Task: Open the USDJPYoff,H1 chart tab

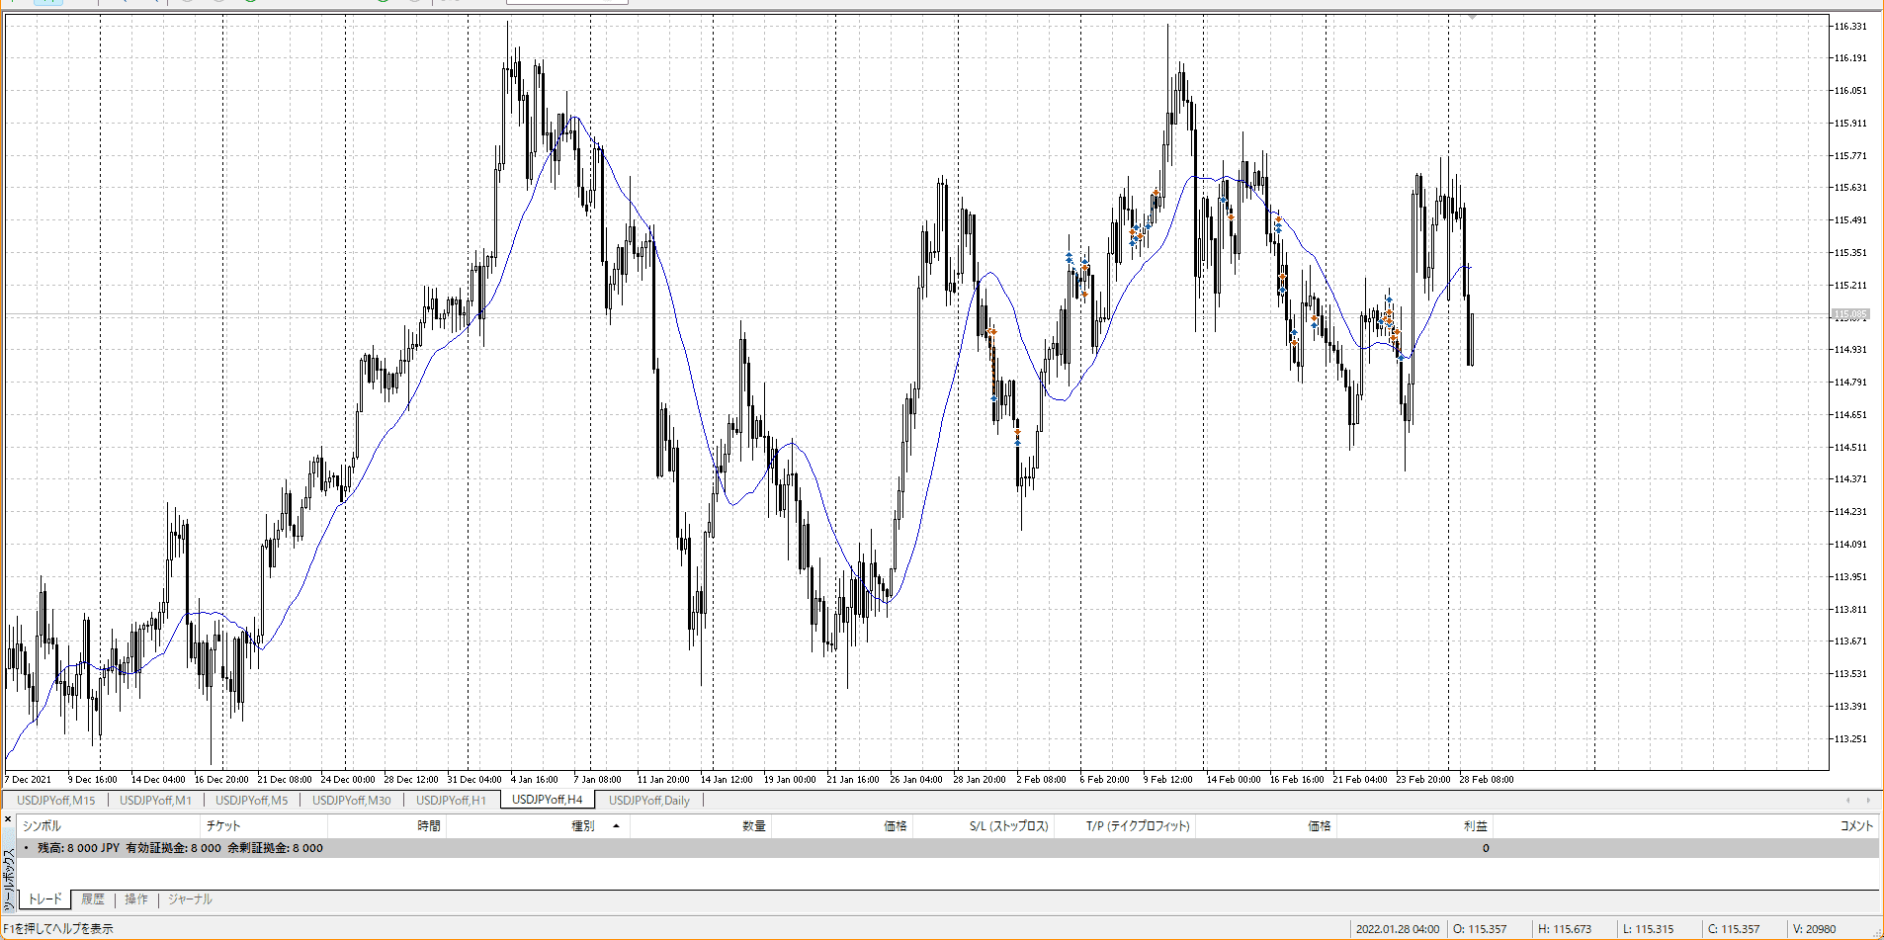Action: tap(451, 801)
